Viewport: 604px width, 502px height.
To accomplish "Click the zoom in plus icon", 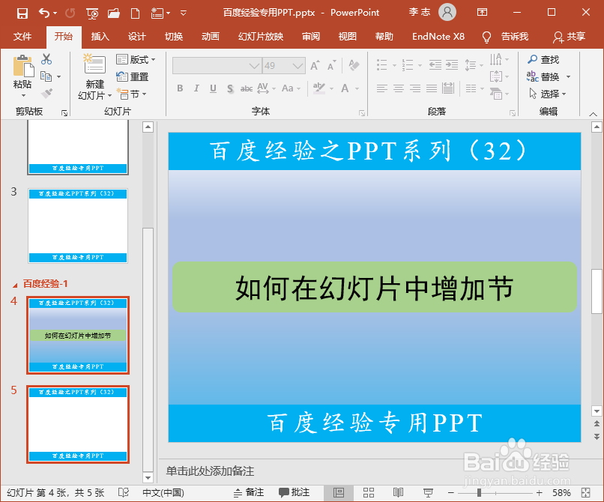I will point(540,492).
